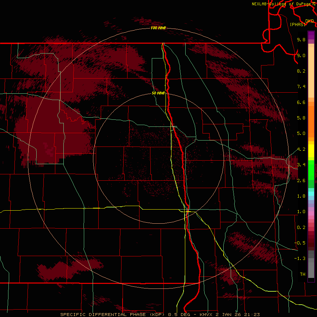Click the 100 NMI range ring label
317x317 pixels.
(158, 28)
